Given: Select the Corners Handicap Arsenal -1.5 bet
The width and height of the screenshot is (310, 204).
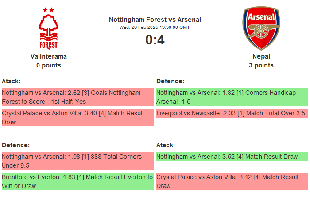Looking at the screenshot, I should [x=232, y=97].
